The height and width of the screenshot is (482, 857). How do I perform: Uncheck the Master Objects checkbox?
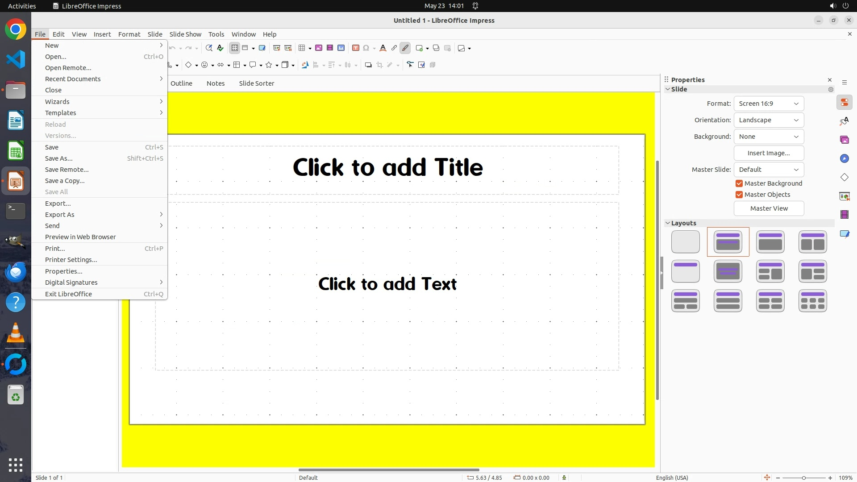click(x=739, y=195)
